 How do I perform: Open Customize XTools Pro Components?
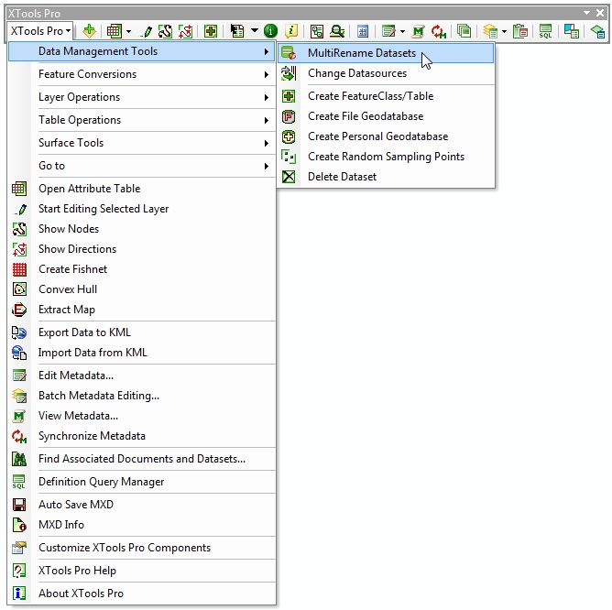(142, 548)
